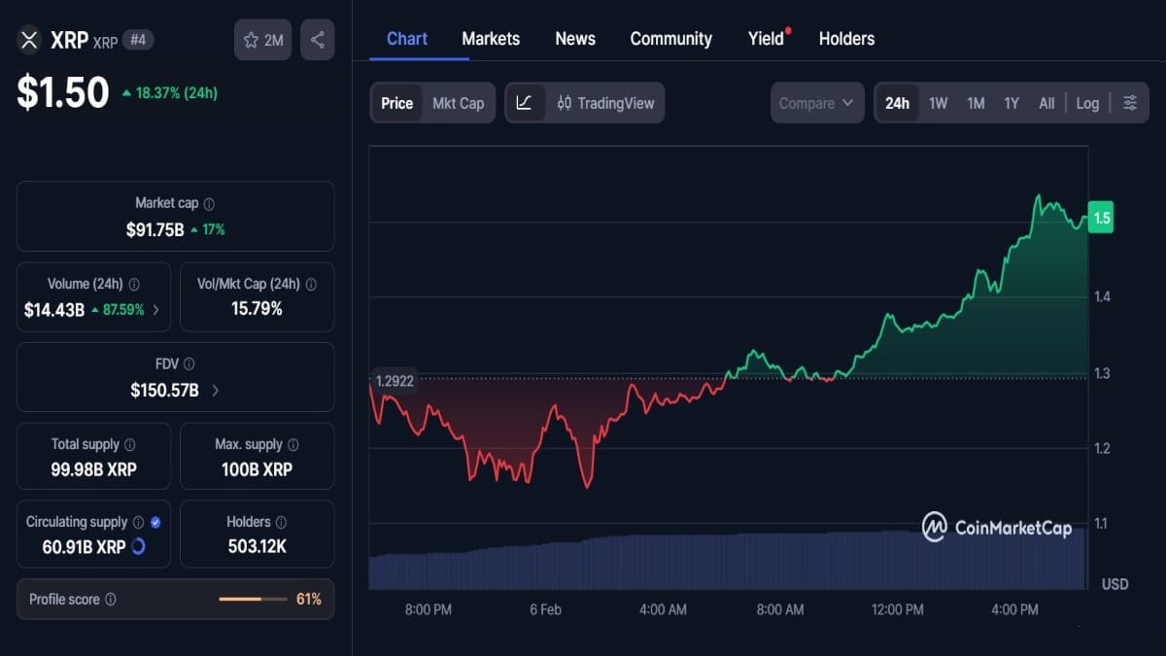Viewport: 1166px width, 656px height.
Task: Open the Yield tab
Action: click(766, 39)
